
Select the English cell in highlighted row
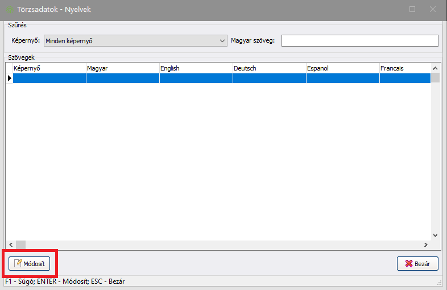(x=196, y=78)
